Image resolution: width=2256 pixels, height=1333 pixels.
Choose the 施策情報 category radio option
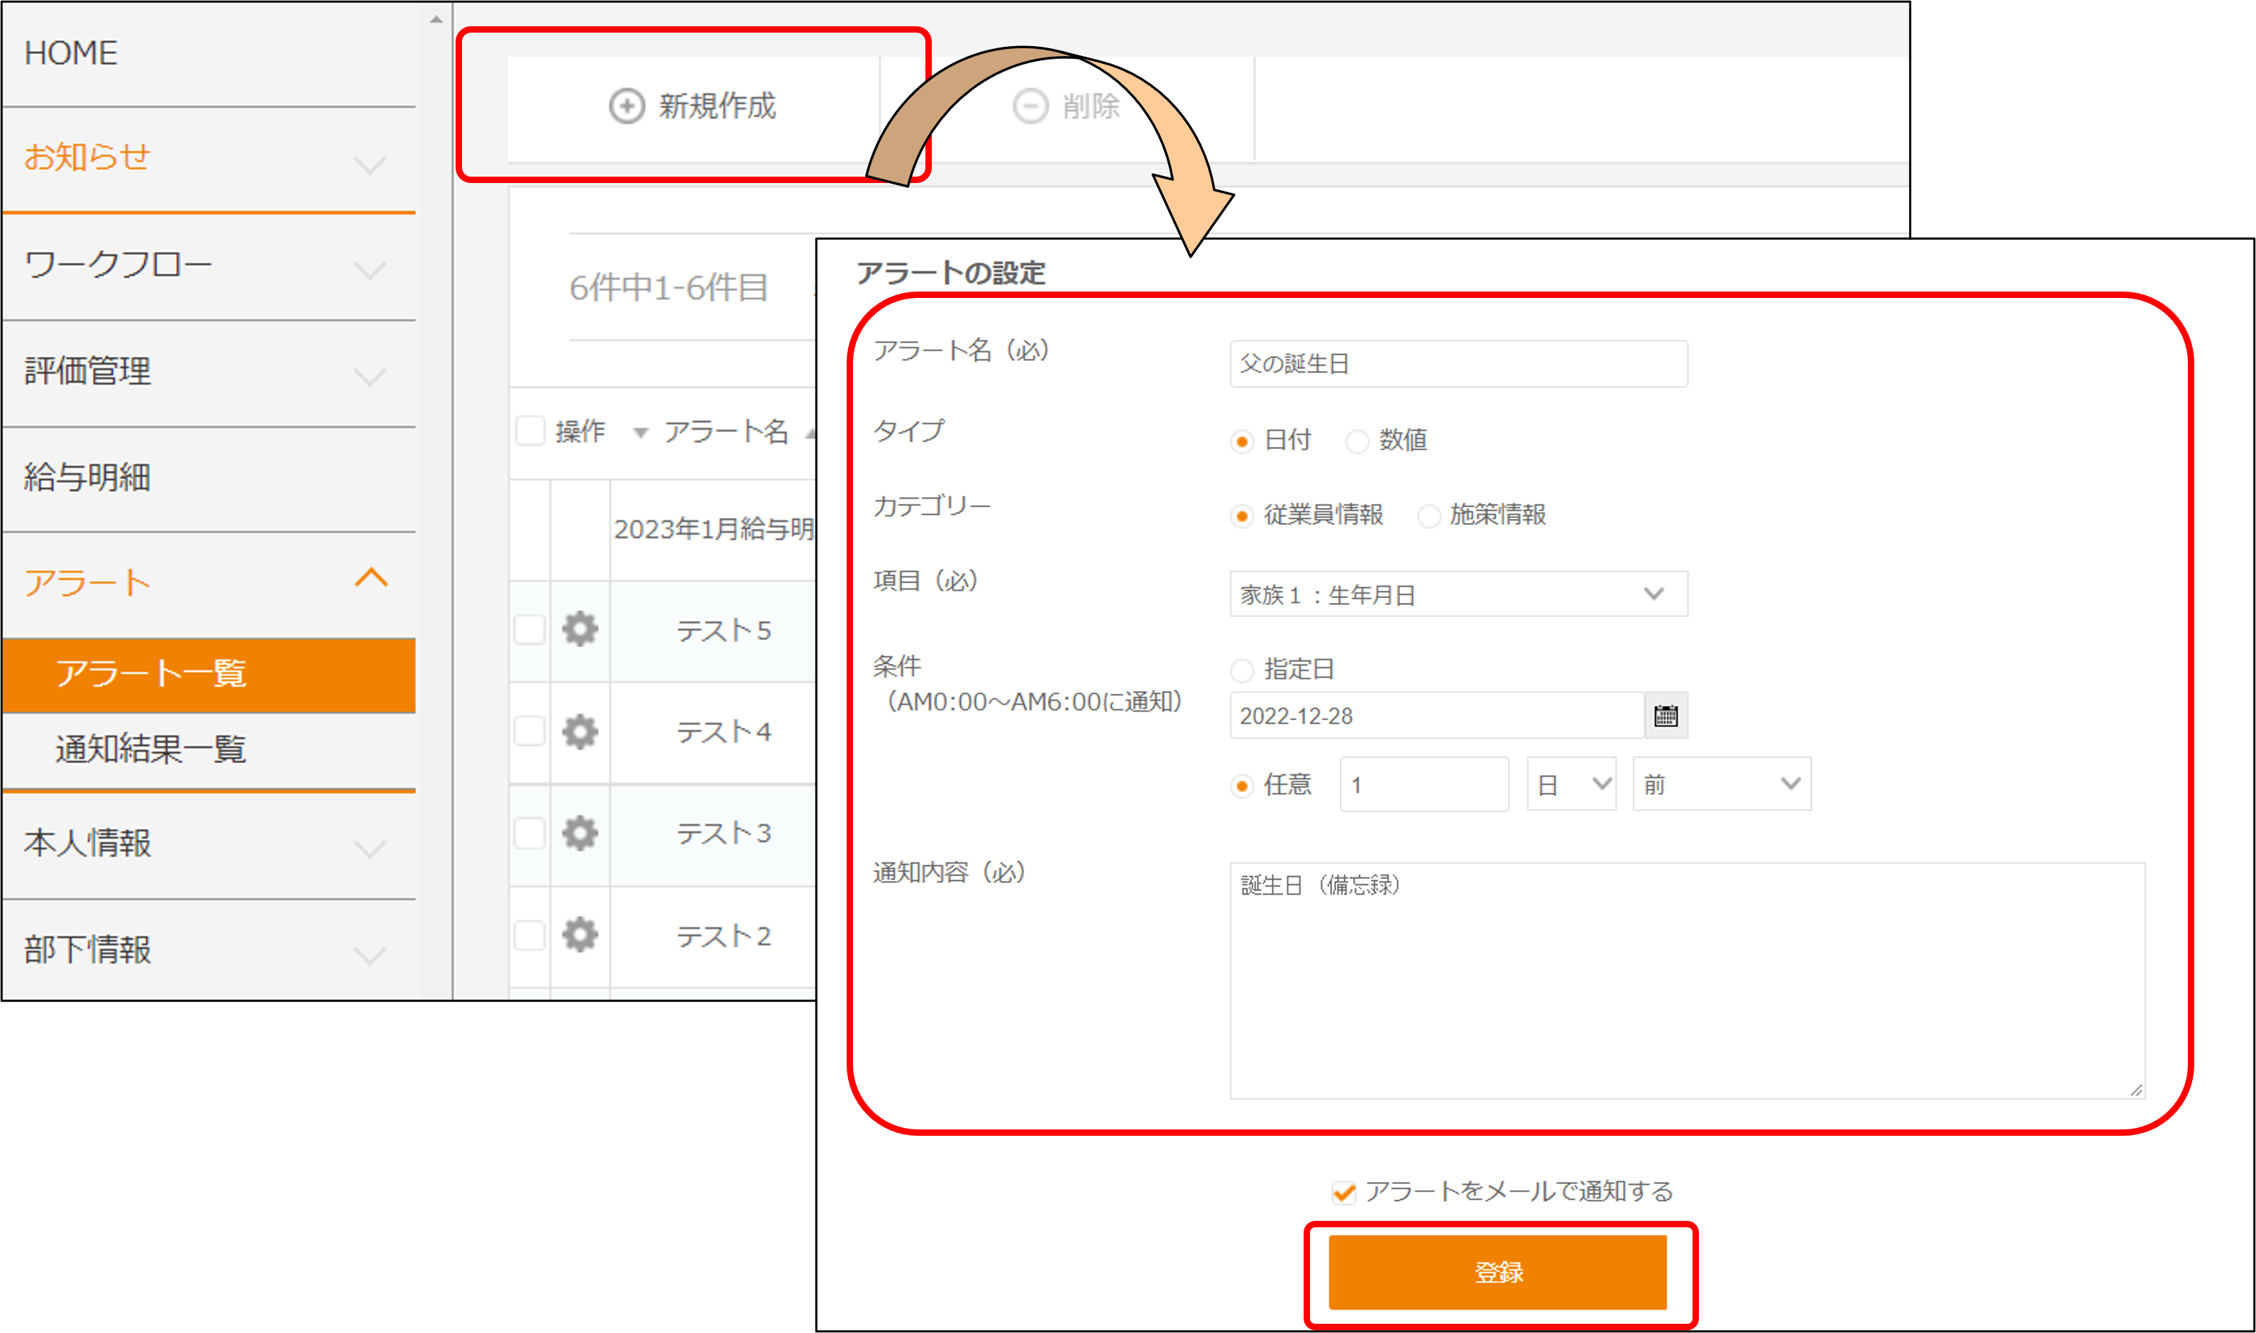(x=1429, y=516)
